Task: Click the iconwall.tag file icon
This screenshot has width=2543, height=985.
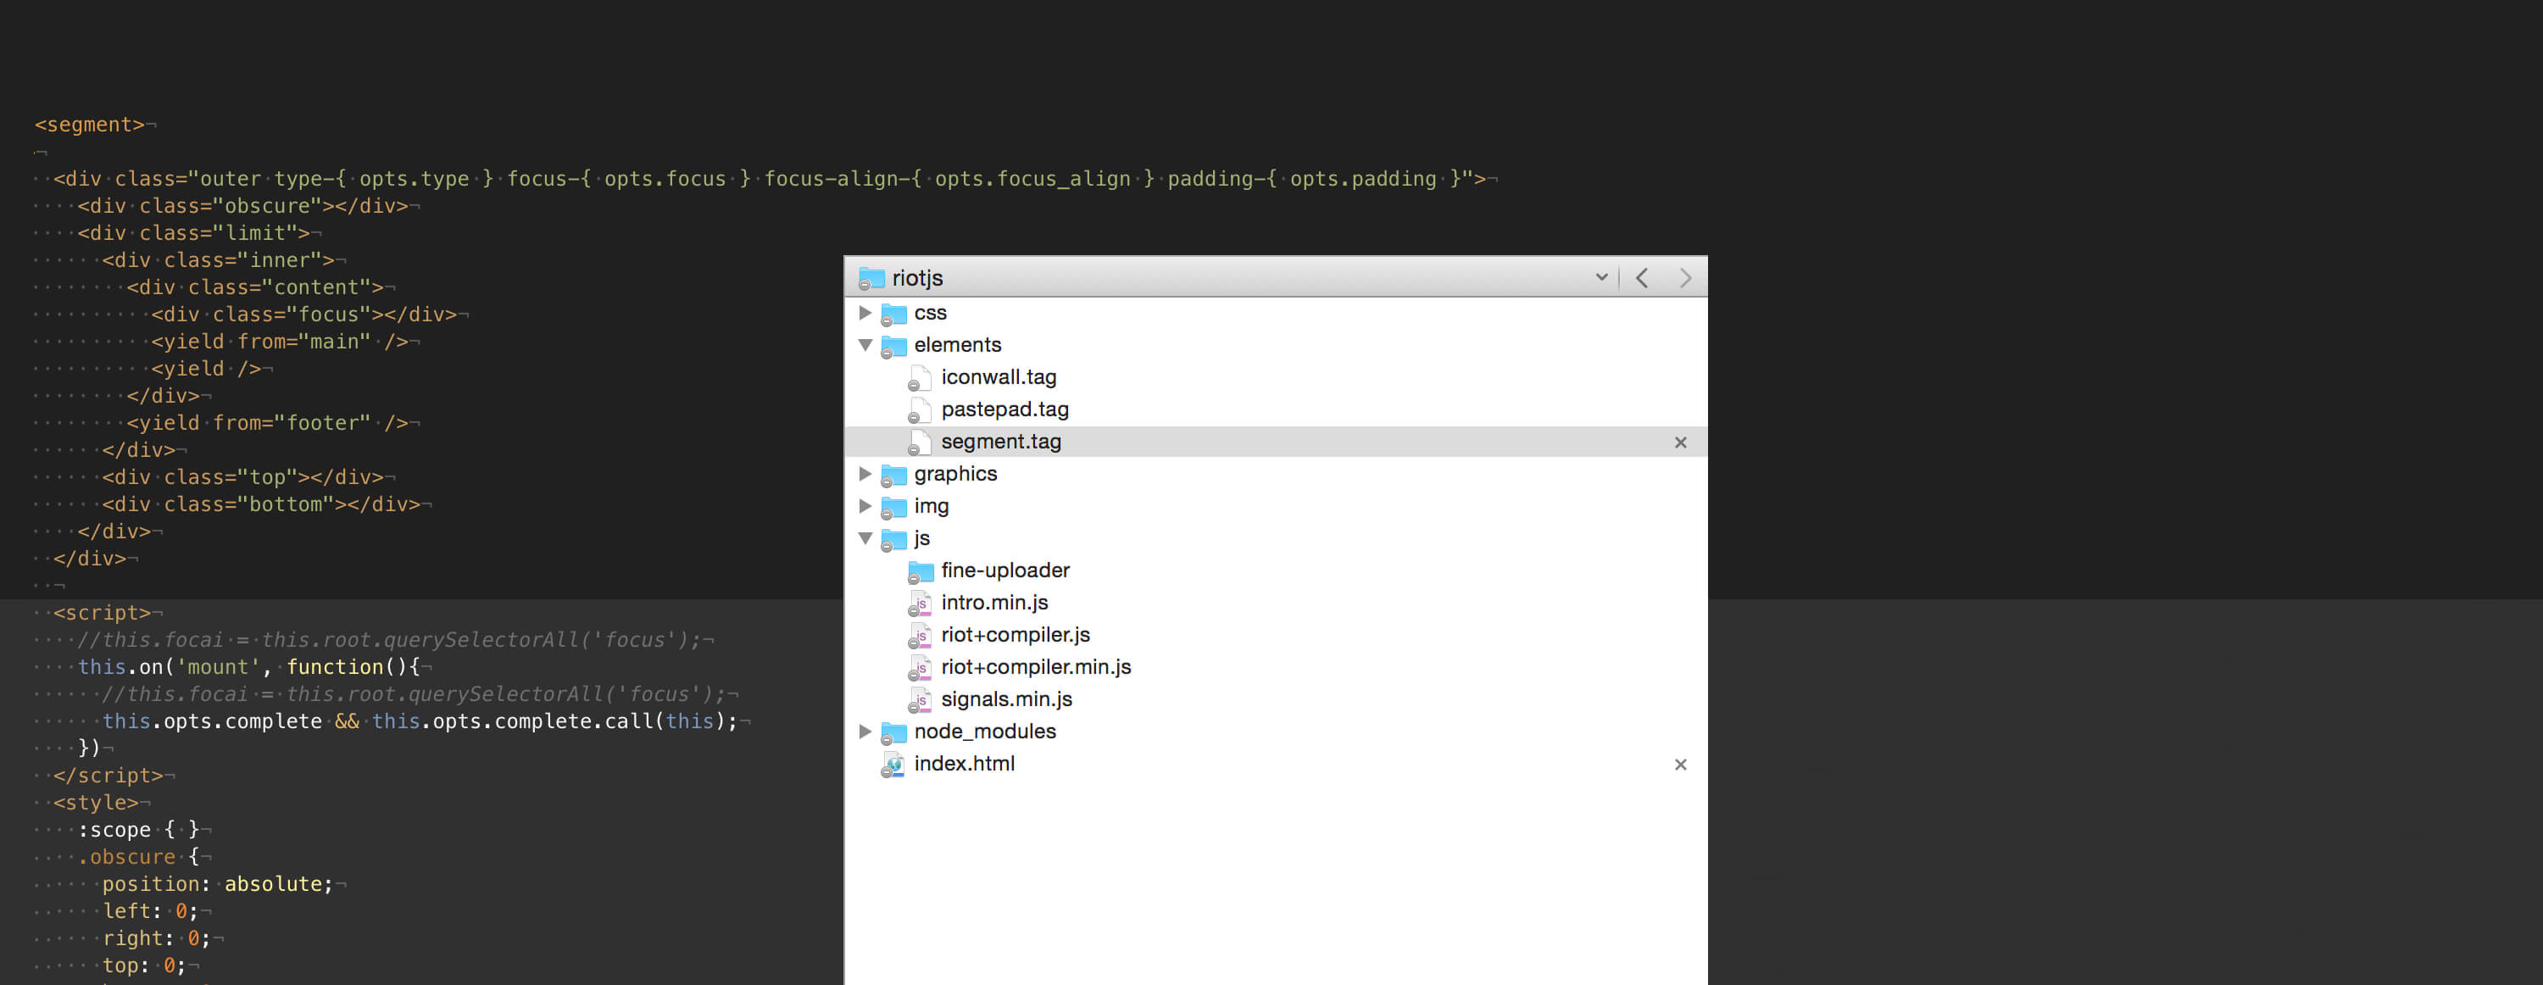Action: (x=919, y=379)
